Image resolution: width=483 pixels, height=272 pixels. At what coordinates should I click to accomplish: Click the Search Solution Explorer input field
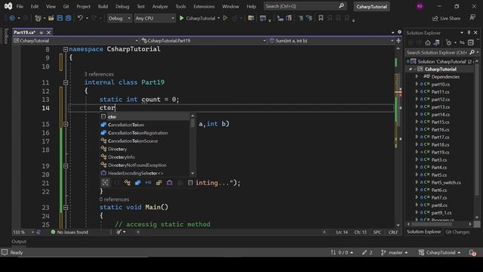pos(437,52)
